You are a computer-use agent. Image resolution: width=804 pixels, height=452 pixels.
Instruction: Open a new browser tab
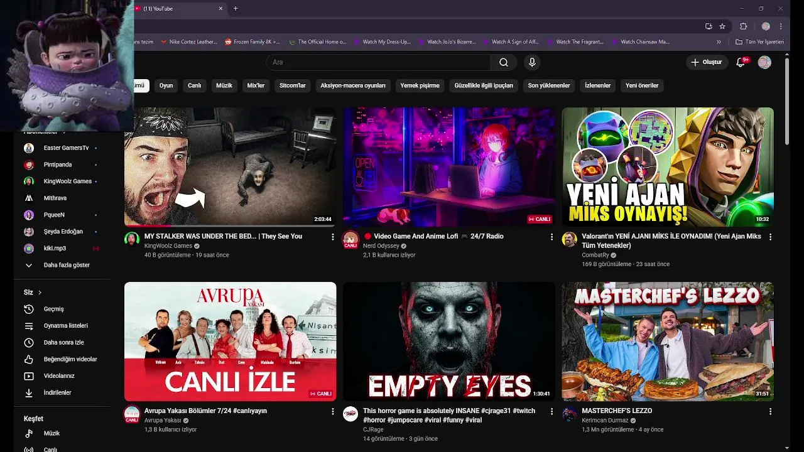pos(236,9)
